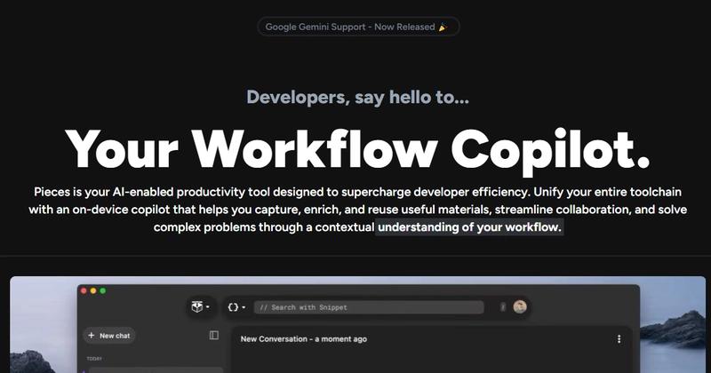Click the red close window dot

point(84,291)
